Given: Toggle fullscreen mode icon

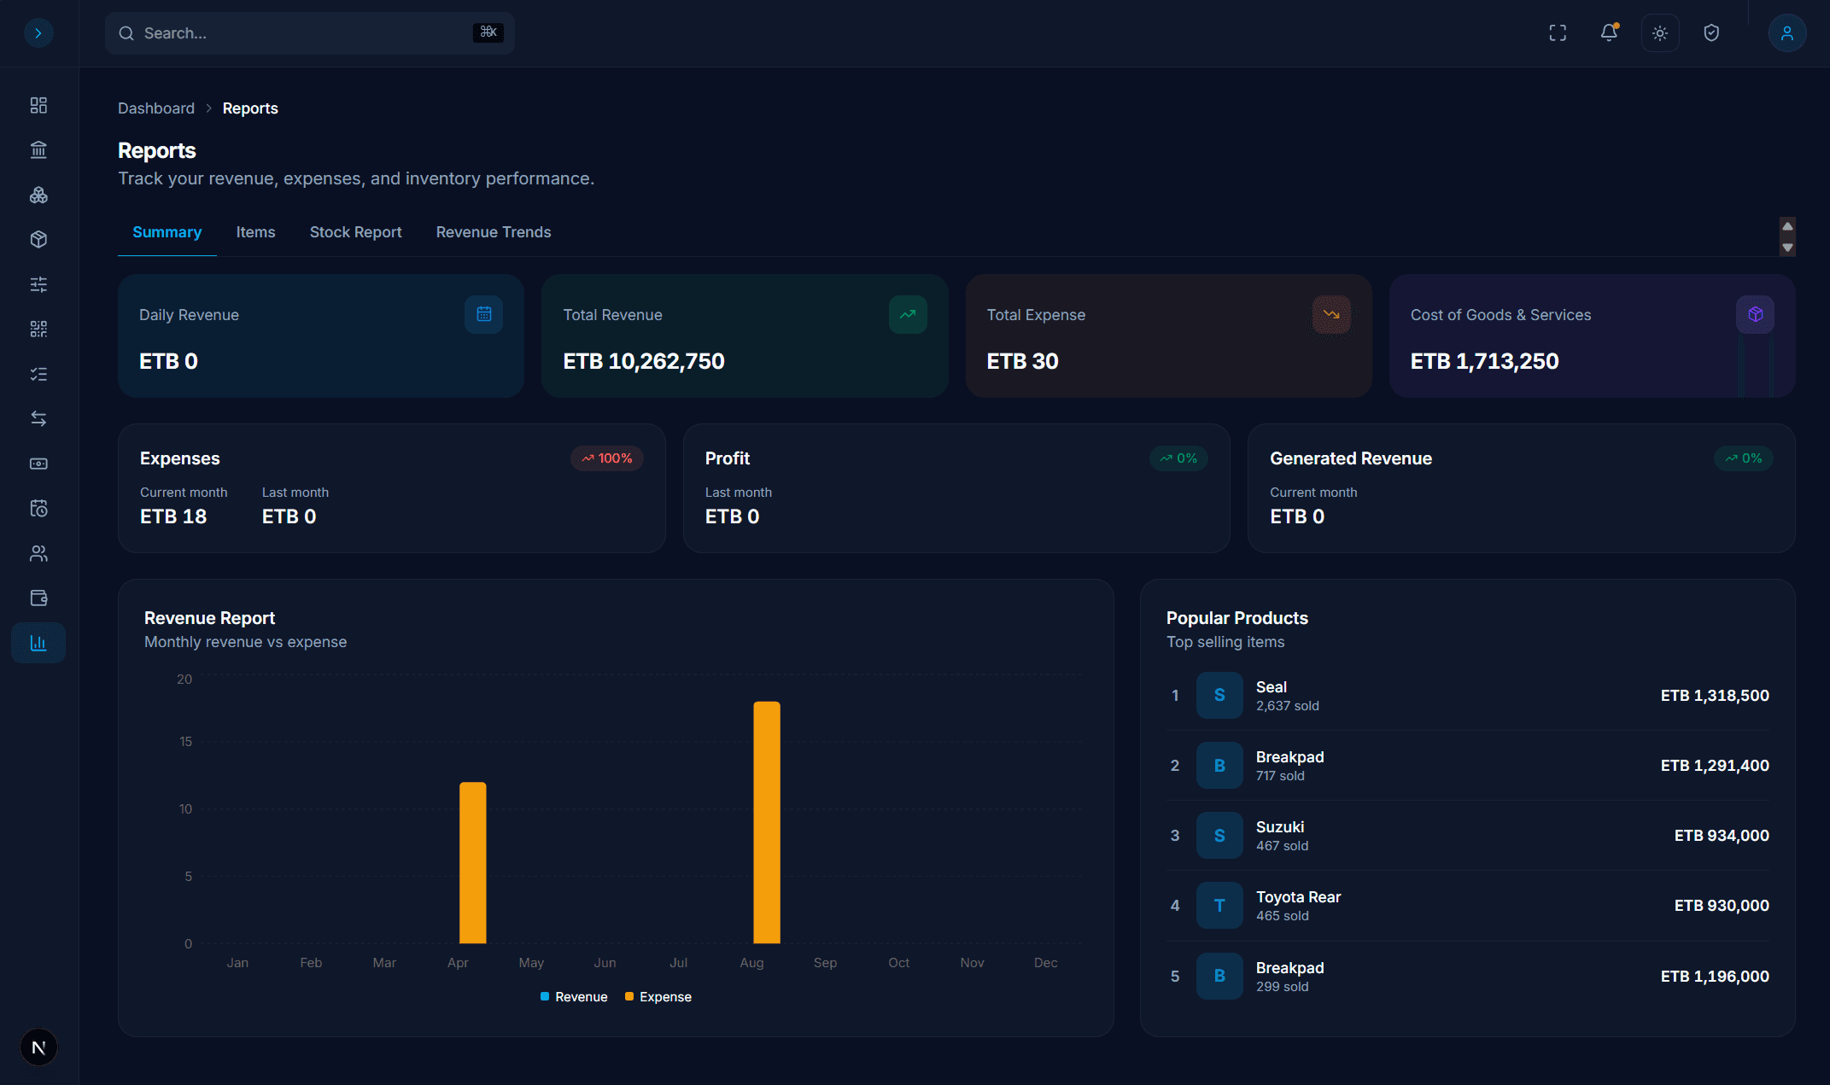Looking at the screenshot, I should coord(1558,33).
